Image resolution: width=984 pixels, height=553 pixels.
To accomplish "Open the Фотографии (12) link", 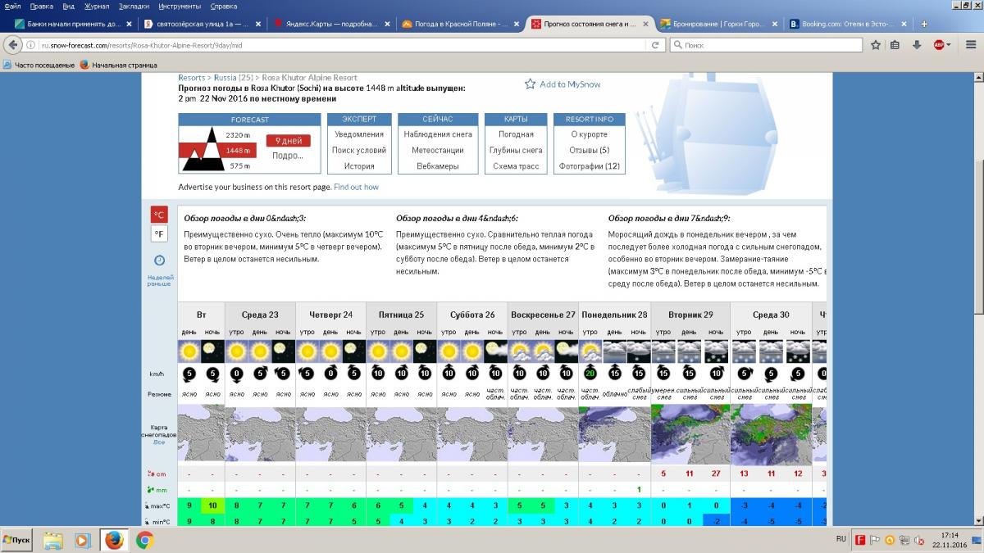I will click(589, 166).
